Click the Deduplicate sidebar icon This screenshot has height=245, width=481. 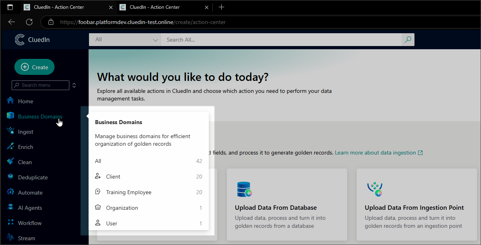coord(10,177)
